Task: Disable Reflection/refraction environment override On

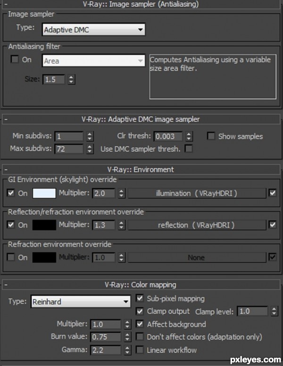Action: pyautogui.click(x=11, y=225)
